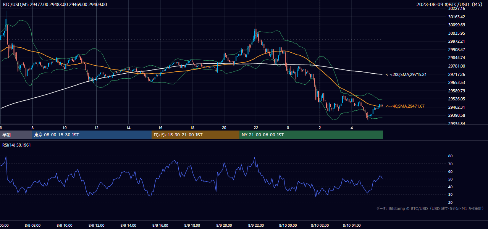Click hour label 10 under the price chart

[65, 127]
